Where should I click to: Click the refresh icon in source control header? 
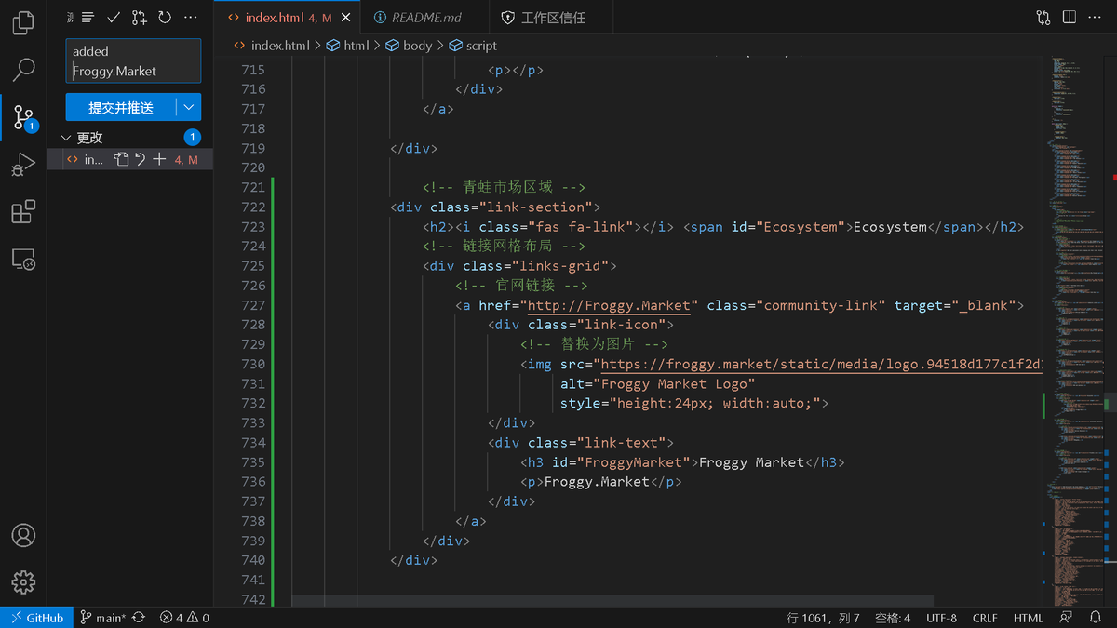tap(165, 17)
